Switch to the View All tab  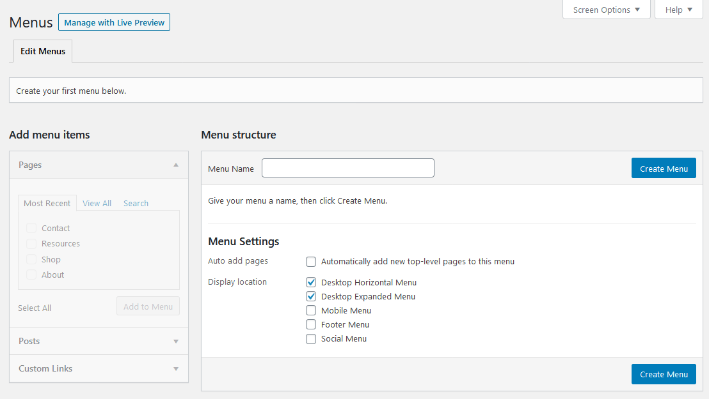coord(97,203)
